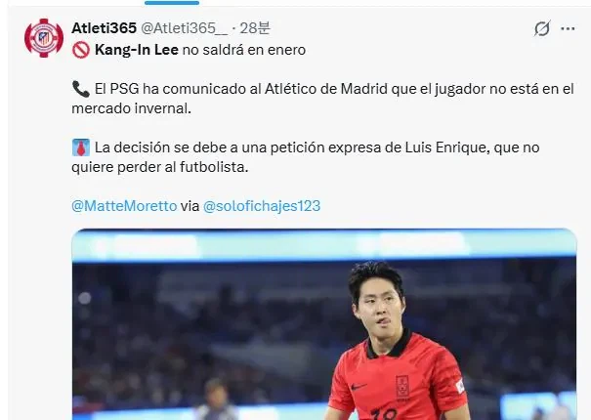Click the paragraph about PSG and Atlético

tap(322, 99)
